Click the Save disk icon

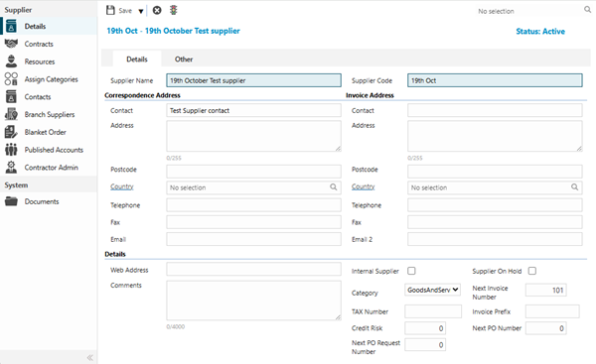click(x=110, y=10)
